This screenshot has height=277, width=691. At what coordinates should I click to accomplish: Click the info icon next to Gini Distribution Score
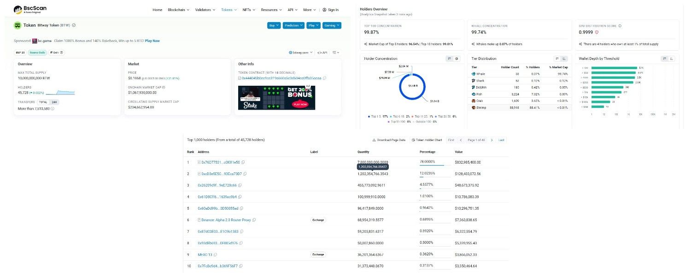coord(620,26)
